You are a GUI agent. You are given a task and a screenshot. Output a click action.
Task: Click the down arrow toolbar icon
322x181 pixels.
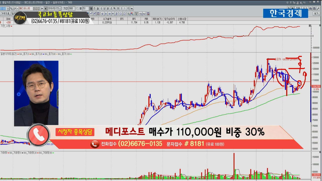(x=106, y=14)
